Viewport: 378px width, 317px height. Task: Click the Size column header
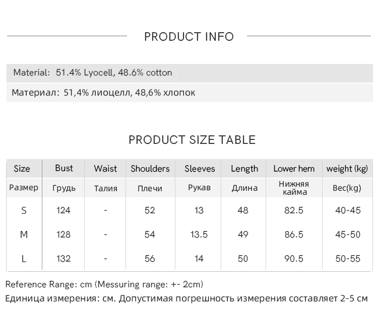(x=22, y=169)
